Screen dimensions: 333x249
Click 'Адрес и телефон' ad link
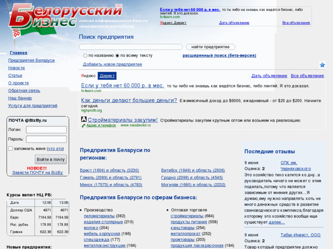pos(101,126)
